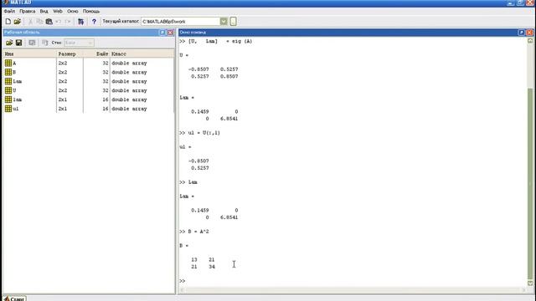Undock the command window panel

(x=521, y=33)
